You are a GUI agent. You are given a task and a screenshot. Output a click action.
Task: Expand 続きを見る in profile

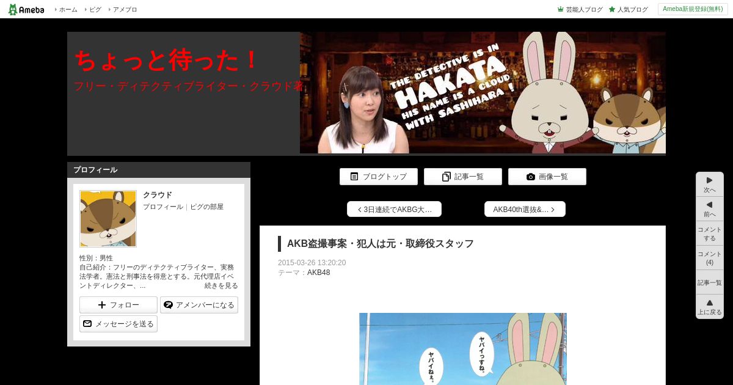[x=221, y=285]
